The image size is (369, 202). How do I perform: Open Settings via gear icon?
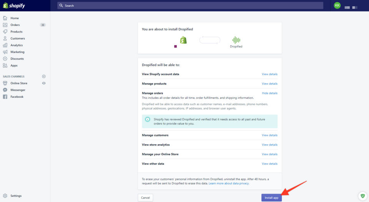[x=5, y=195]
